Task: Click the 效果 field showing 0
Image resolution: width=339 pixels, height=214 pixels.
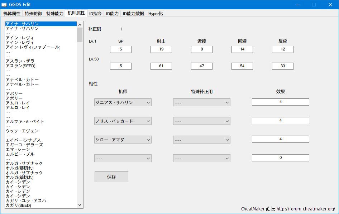Action: (x=280, y=158)
